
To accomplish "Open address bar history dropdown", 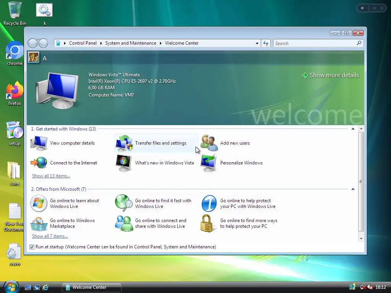I will 257,43.
